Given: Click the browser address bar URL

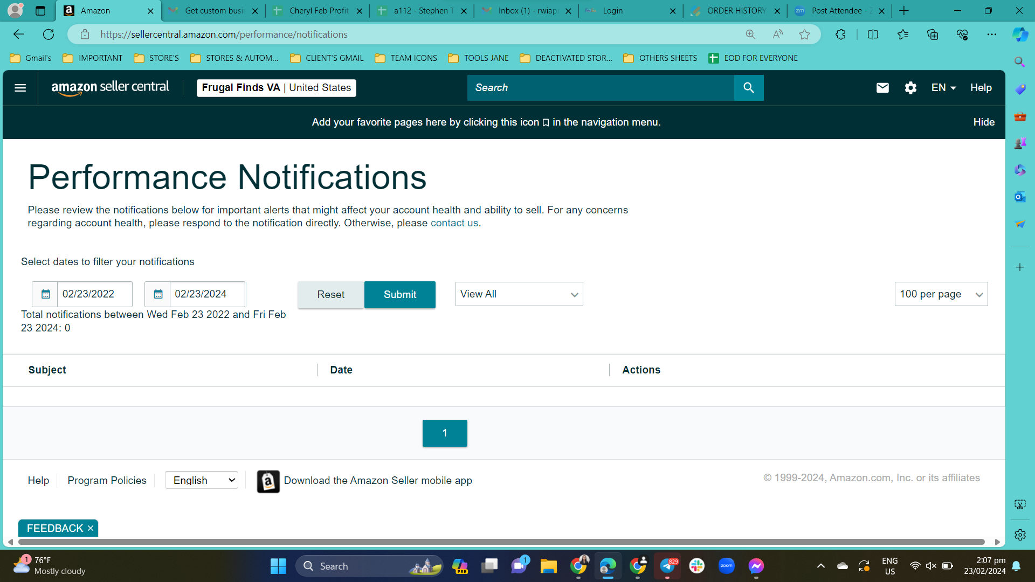Looking at the screenshot, I should (224, 34).
